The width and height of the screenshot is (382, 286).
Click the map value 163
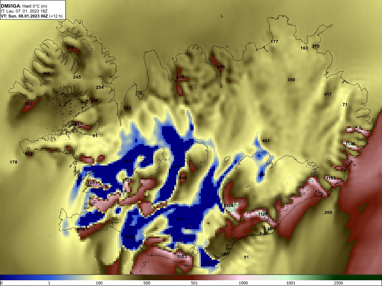(304, 48)
